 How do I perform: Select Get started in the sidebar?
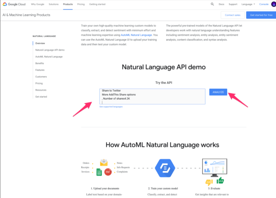[x=41, y=97]
